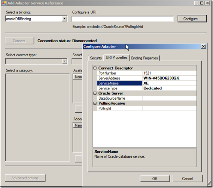
Task: Close the Configure Adapter dialog
Action: (x=203, y=46)
